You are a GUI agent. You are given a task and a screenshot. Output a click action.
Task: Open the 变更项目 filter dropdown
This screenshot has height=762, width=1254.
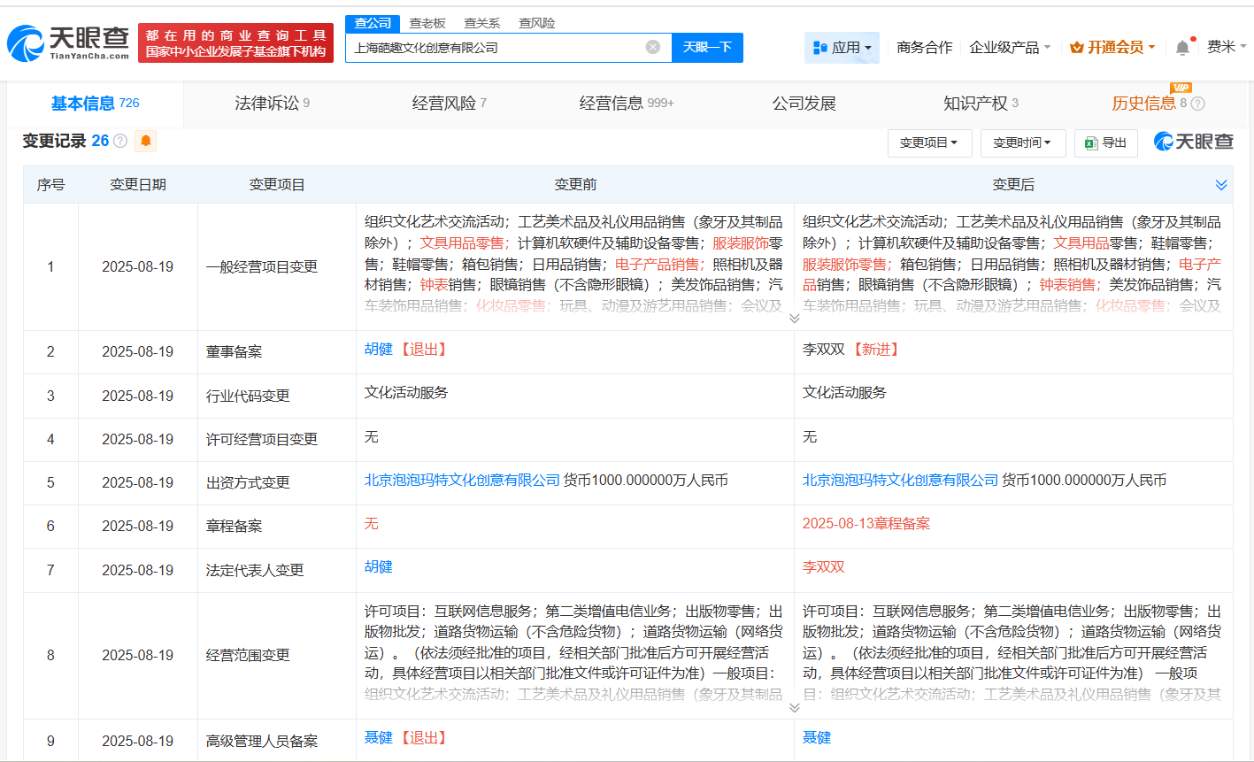pos(928,142)
